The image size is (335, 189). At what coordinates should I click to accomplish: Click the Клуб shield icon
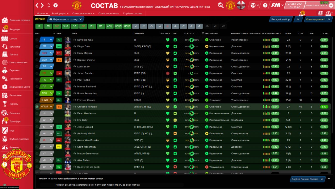point(5,130)
